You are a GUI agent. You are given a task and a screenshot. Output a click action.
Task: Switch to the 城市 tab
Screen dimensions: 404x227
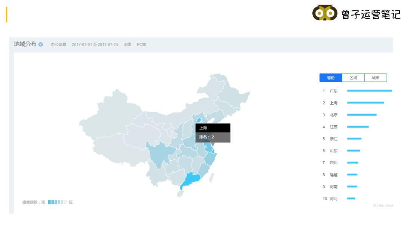pos(376,78)
